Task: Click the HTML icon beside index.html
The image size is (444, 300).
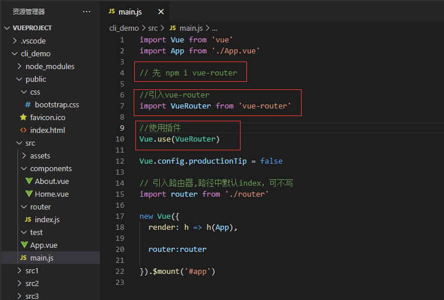Action: [23, 131]
